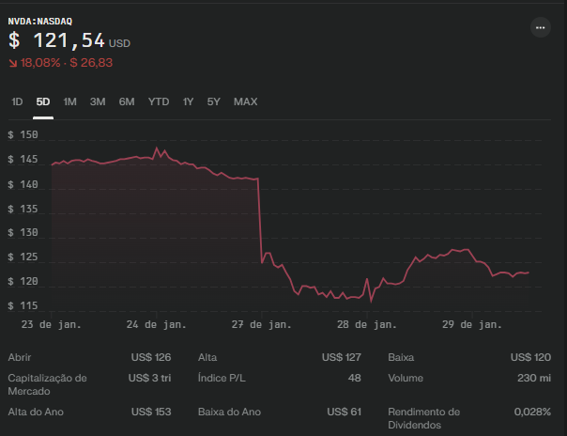
Task: Click the $ 26,83 price change amount
Action: coord(91,63)
